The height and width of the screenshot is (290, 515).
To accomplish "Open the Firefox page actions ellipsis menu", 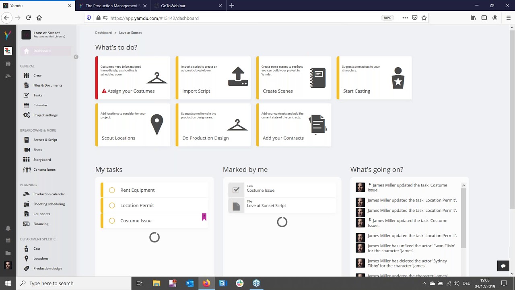I will [405, 18].
